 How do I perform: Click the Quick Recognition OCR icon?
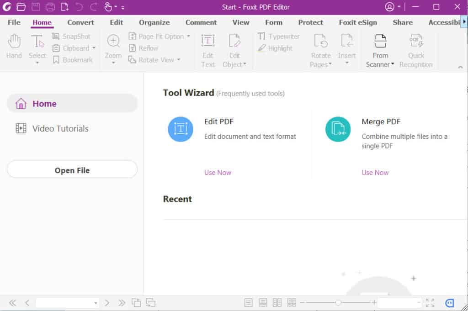(x=416, y=41)
